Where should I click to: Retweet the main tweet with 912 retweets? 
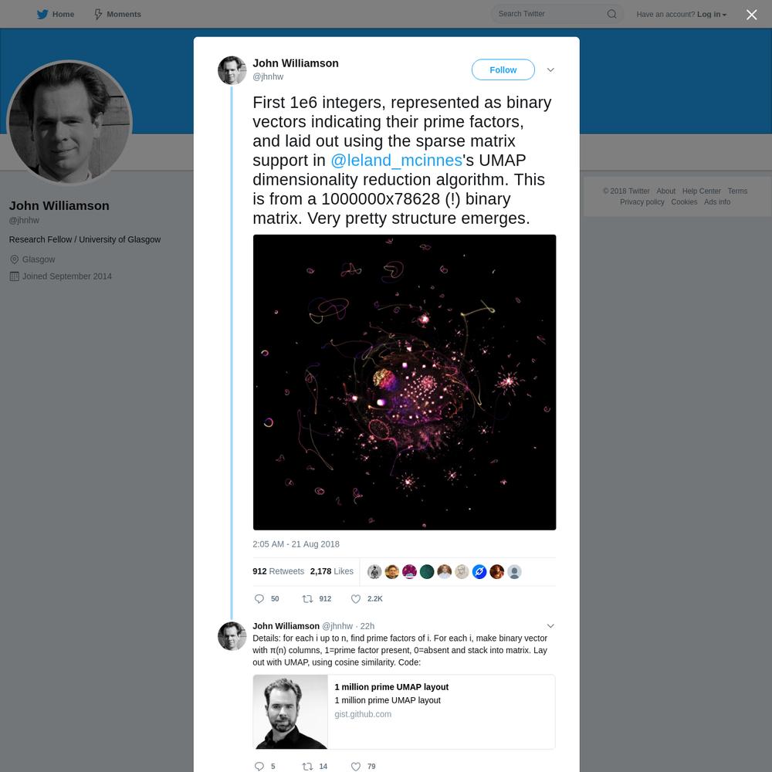pyautogui.click(x=307, y=599)
